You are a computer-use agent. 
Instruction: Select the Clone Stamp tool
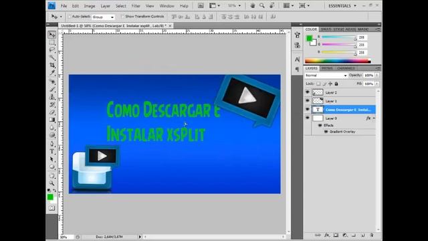click(52, 97)
